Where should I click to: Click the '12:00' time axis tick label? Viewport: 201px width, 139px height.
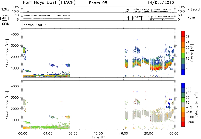tap(98, 134)
